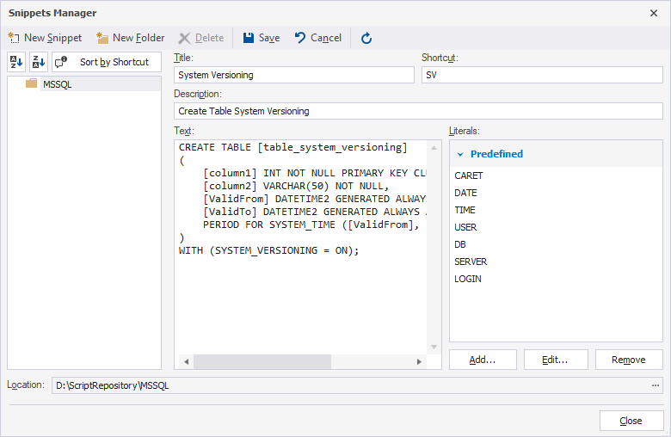Collapse the Predefined literals group
The height and width of the screenshot is (437, 671).
[460, 154]
